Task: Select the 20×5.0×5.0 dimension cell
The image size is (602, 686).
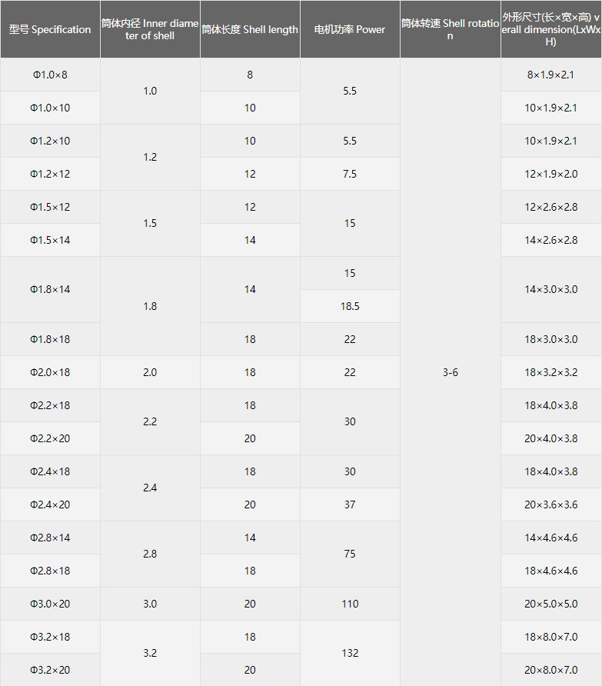Action: coord(550,604)
